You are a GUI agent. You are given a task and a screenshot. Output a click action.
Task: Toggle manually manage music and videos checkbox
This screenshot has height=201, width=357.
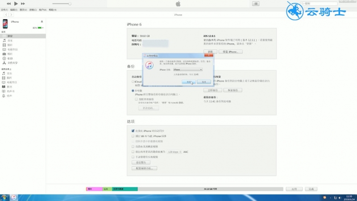tap(133, 157)
